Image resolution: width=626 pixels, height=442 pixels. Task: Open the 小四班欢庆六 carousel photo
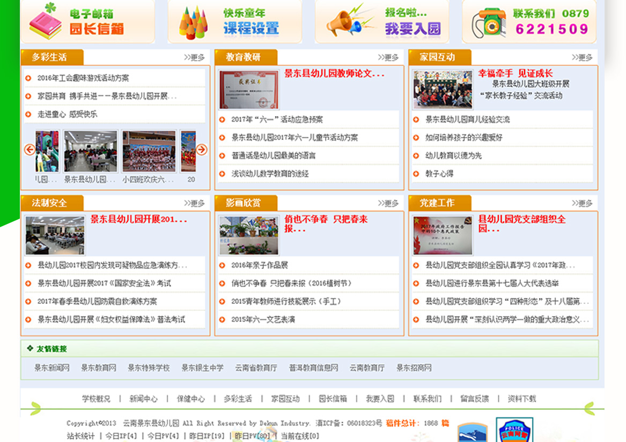pos(149,151)
